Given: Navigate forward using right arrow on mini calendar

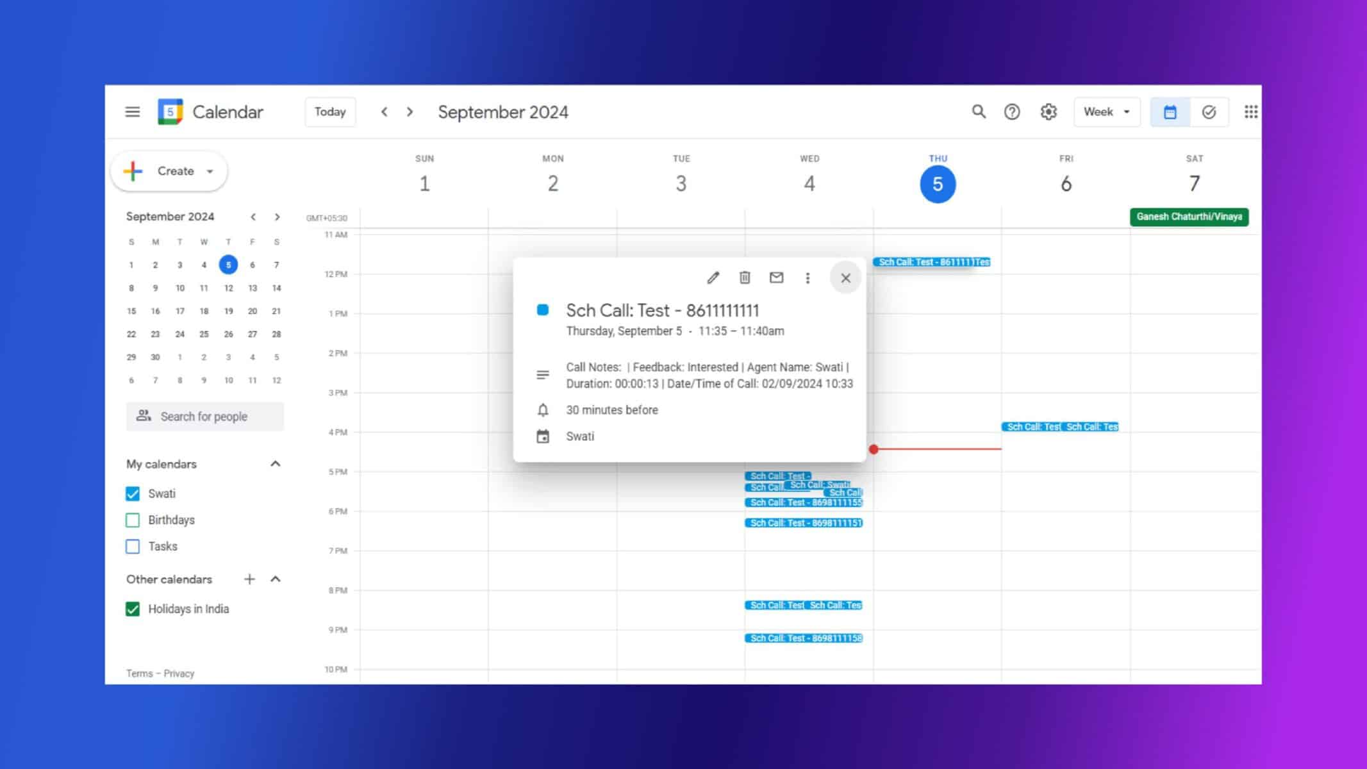Looking at the screenshot, I should click(x=278, y=216).
